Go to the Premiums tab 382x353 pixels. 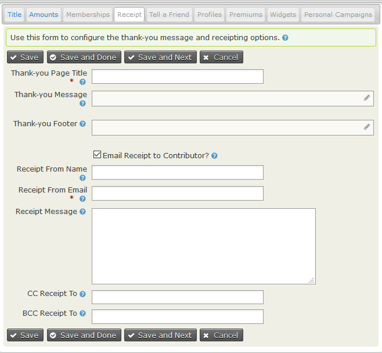(246, 15)
